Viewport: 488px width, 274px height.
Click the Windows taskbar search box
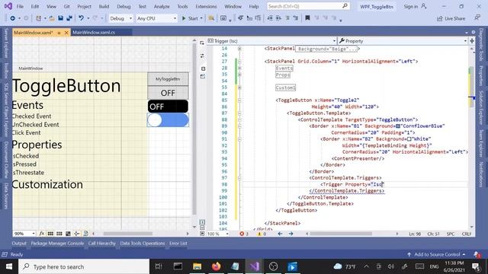(x=84, y=266)
